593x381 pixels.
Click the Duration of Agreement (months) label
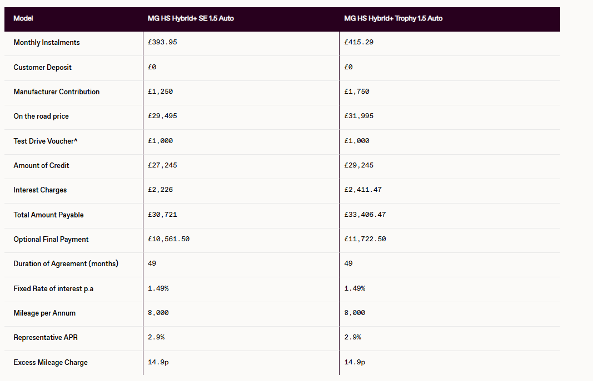[66, 263]
